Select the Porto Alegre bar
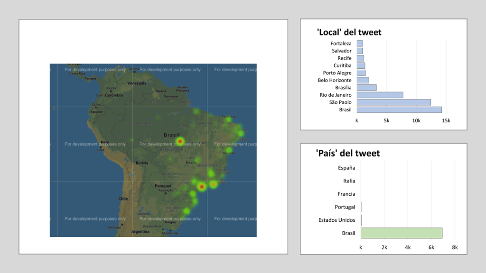The image size is (486, 273). (x=361, y=73)
